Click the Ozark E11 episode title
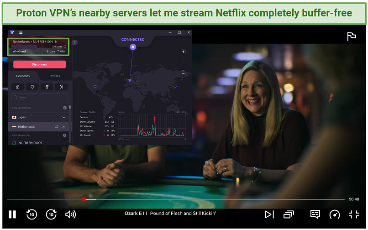368x230 pixels. 170,213
